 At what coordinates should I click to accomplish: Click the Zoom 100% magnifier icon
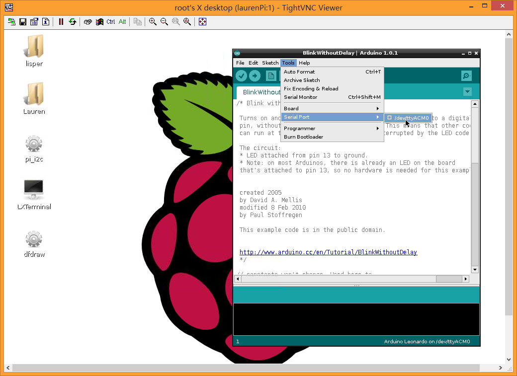click(x=176, y=22)
